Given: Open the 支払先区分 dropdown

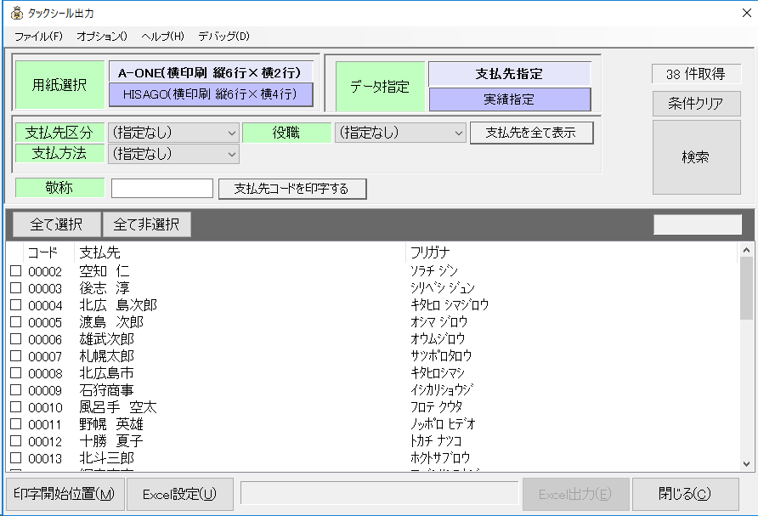Looking at the screenshot, I should coord(230,133).
